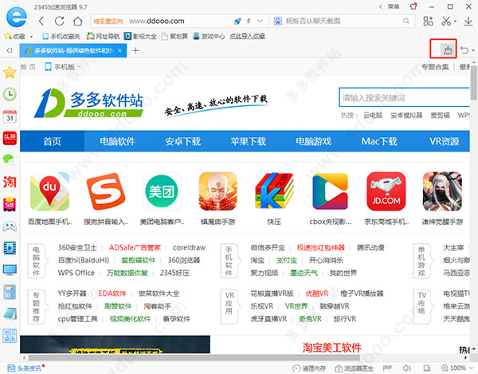Open 头条资讯 in the status bar
This screenshot has height=374, width=478.
[25, 368]
